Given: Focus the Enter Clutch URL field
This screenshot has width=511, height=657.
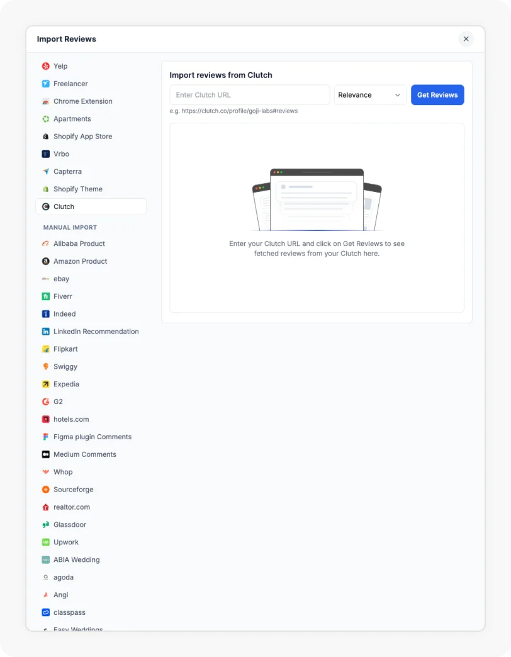Looking at the screenshot, I should (x=250, y=95).
